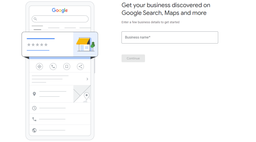Click inside the phone mockup search bar
Image resolution: width=256 pixels, height=142 pixels.
61,19
